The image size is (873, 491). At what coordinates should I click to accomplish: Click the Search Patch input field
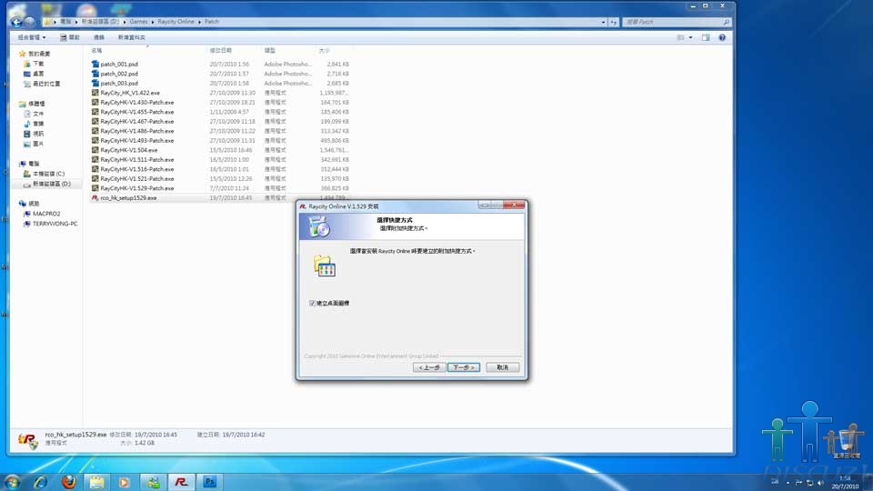point(673,21)
